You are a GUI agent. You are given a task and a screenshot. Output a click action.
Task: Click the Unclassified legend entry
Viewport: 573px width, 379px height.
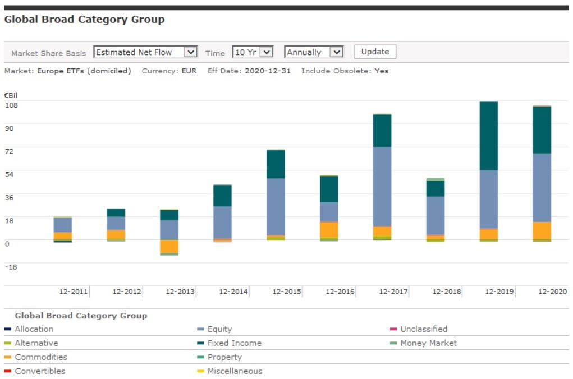pos(424,329)
